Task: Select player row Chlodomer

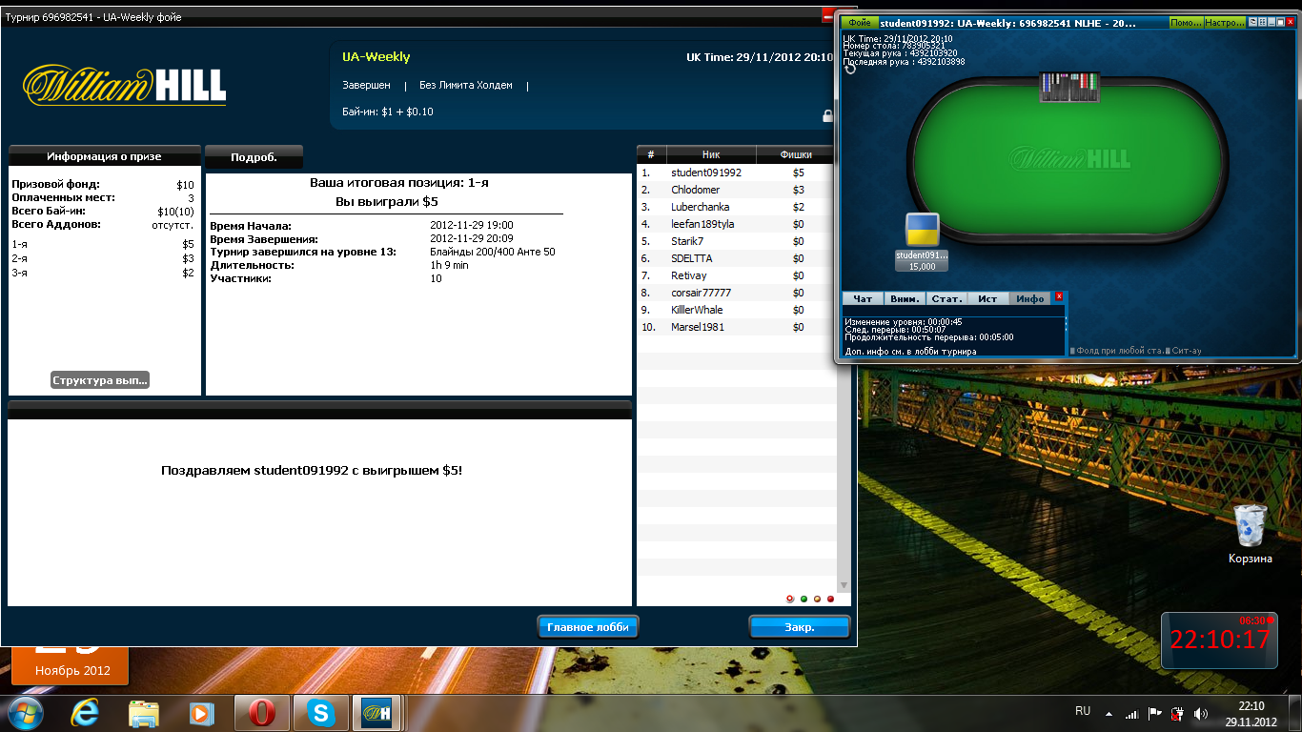Action: point(737,190)
